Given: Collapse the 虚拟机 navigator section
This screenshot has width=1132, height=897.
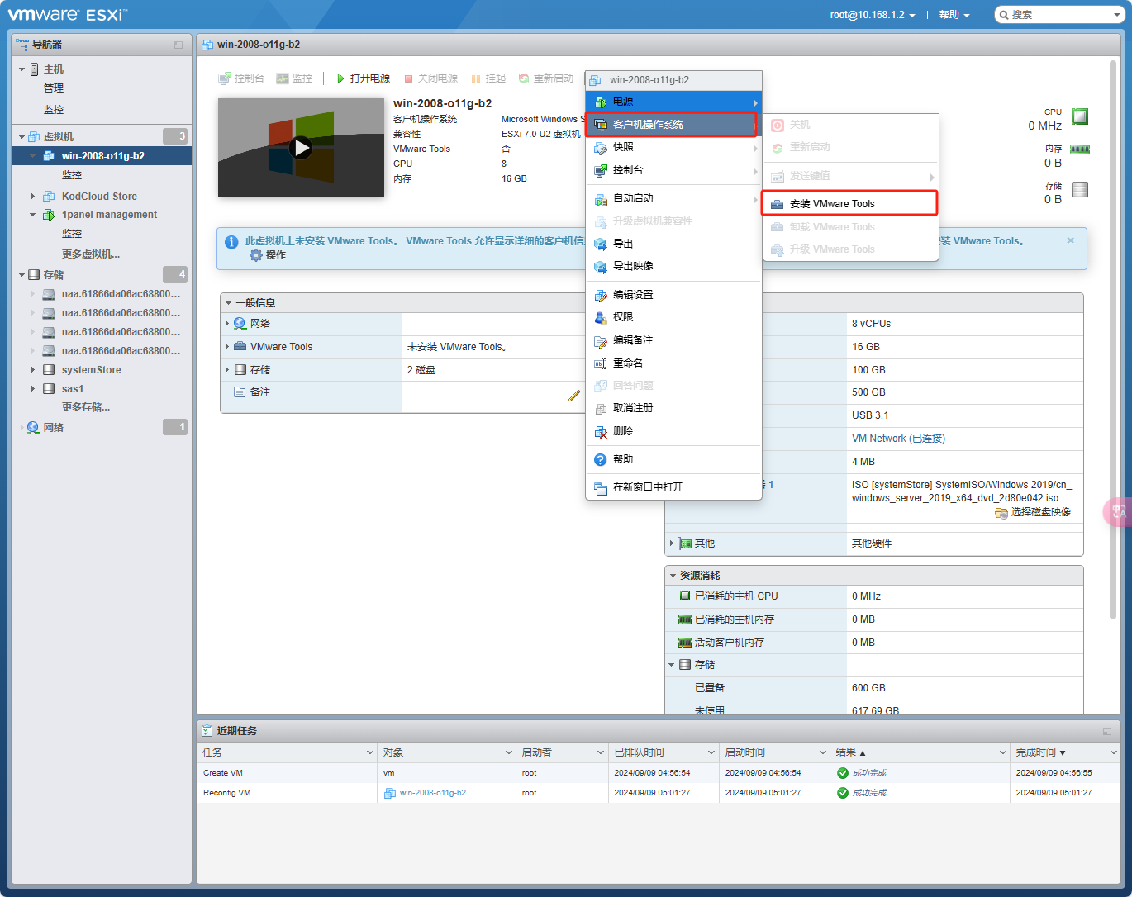Looking at the screenshot, I should 22,136.
